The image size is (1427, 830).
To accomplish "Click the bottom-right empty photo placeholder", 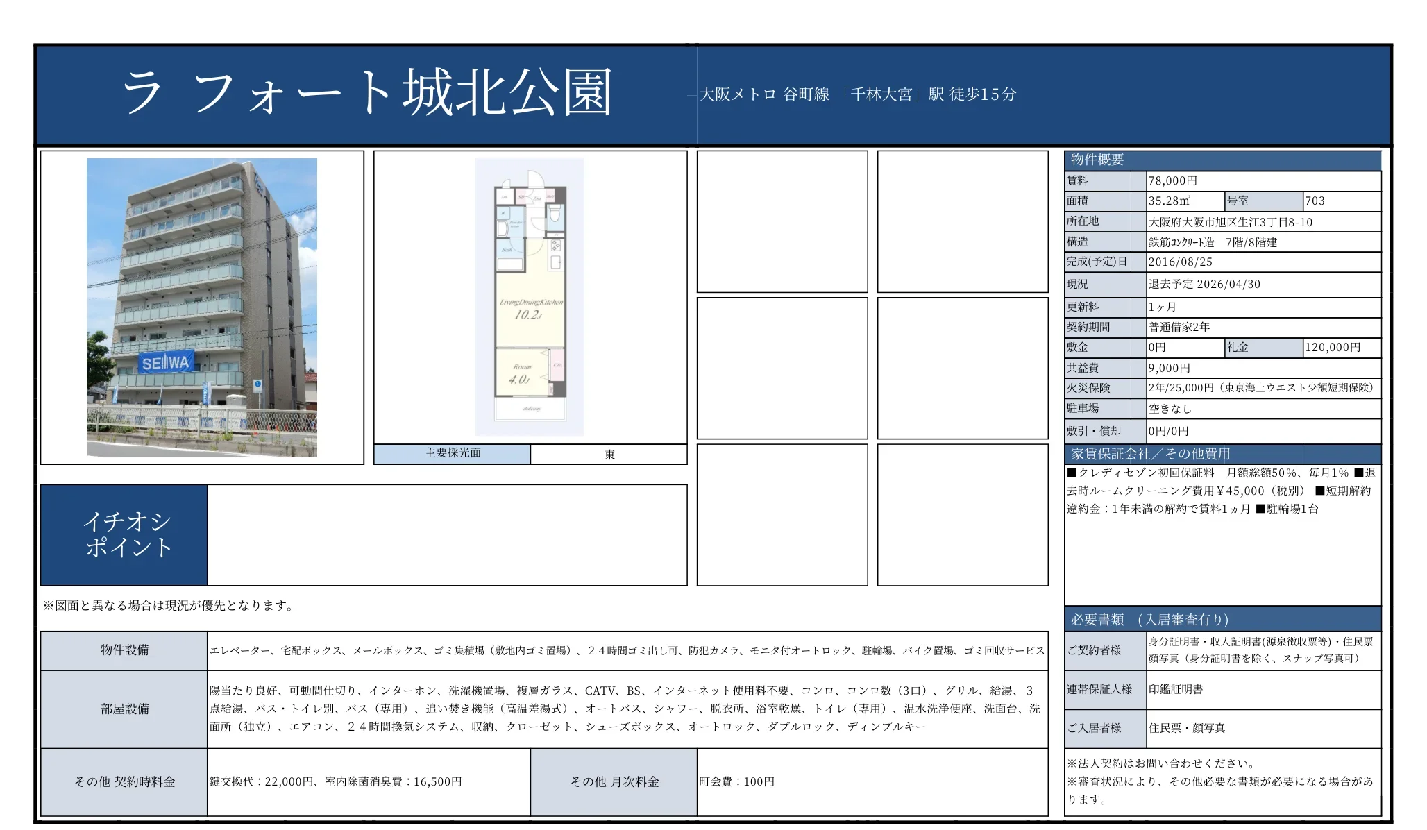I will [x=963, y=515].
